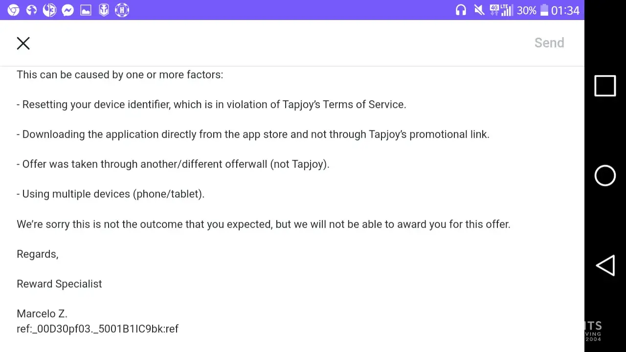
Task: Tap the poker chip H notification icon
Action: (x=122, y=10)
